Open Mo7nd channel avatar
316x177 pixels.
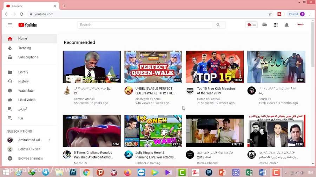(67, 155)
